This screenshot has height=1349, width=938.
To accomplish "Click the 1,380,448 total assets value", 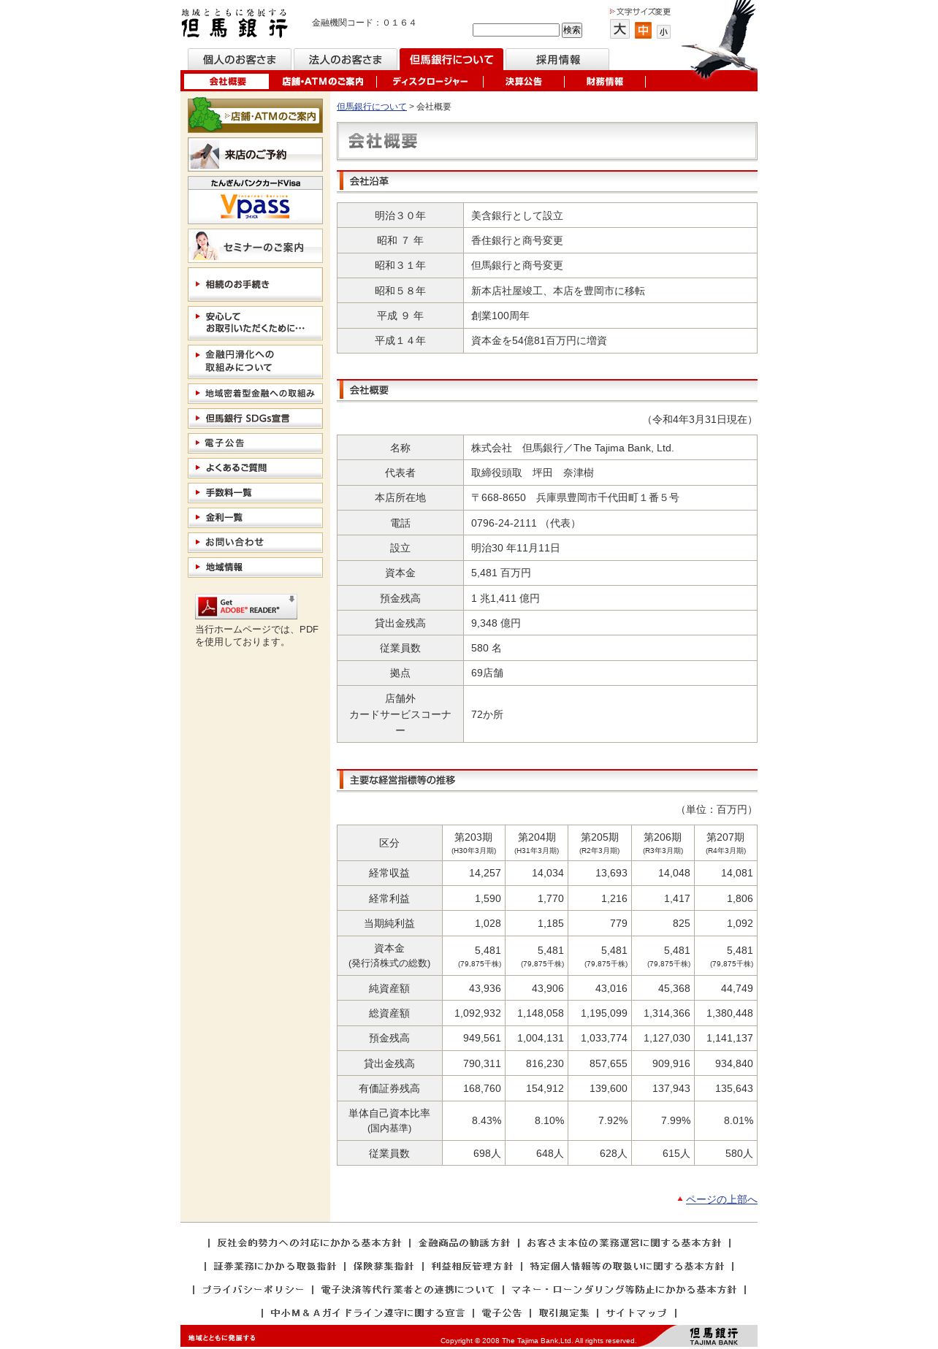I will click(729, 1013).
